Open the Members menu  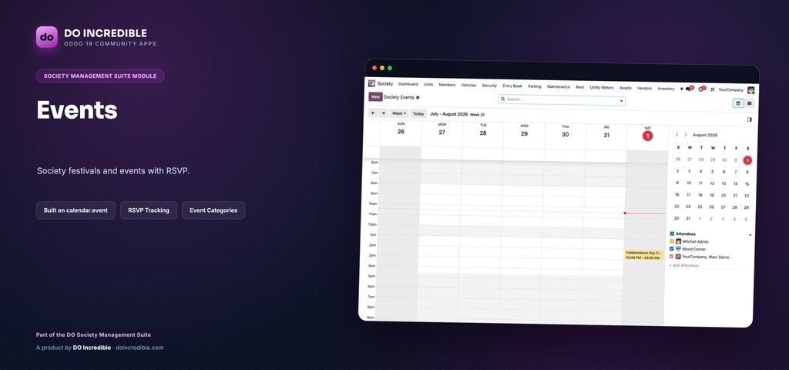point(447,85)
